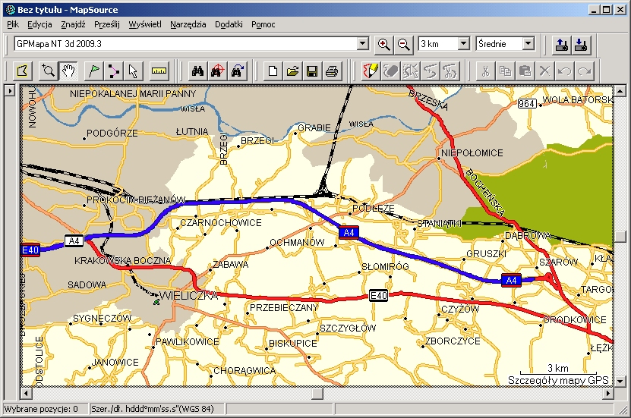Select the Track Draw pencil tool
Screen dimensions: 631x418
pos(371,71)
